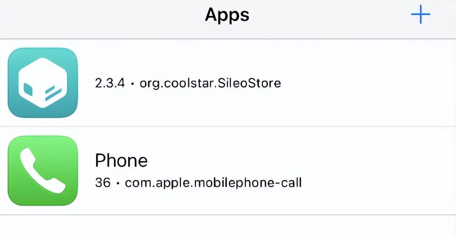Open the green Phone app icon

[x=43, y=171]
